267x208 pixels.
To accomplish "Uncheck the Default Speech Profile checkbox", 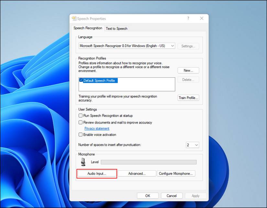I will [81, 80].
